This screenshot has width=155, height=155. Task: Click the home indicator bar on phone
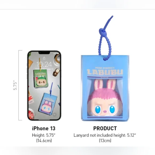tap(44, 120)
